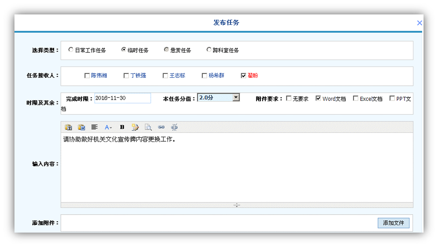Image resolution: width=438 pixels, height=247 pixels.
Task: Open the font color A dropdown
Action: [x=108, y=128]
